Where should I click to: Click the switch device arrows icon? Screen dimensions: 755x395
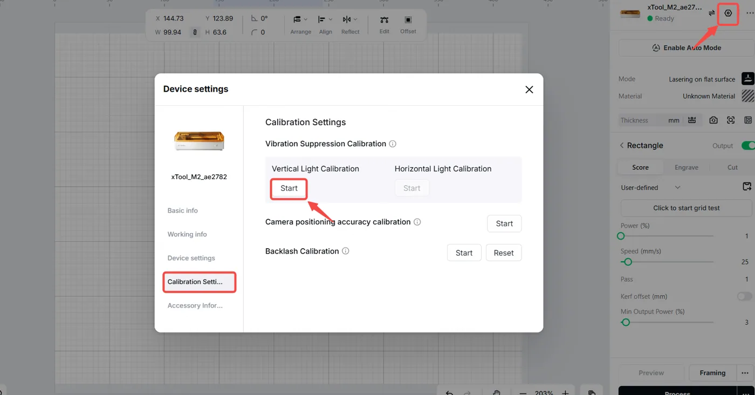(x=712, y=13)
